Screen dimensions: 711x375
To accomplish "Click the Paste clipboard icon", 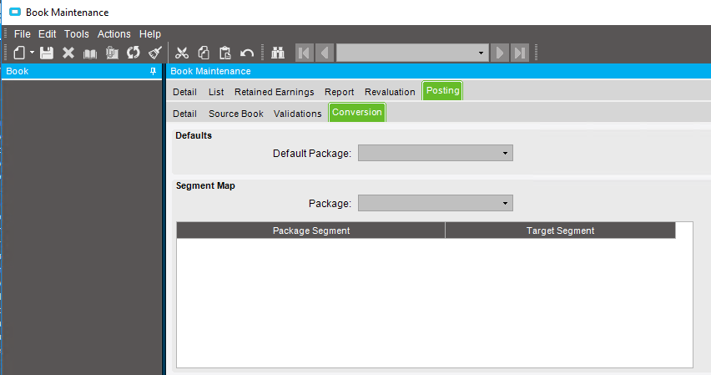I will 225,53.
